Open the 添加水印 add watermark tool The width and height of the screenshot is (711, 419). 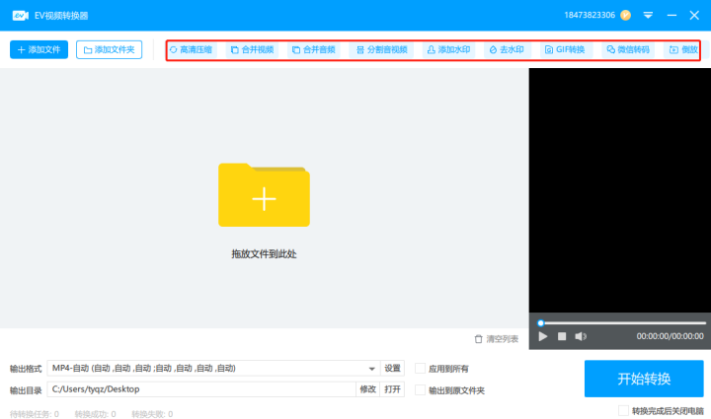point(448,49)
